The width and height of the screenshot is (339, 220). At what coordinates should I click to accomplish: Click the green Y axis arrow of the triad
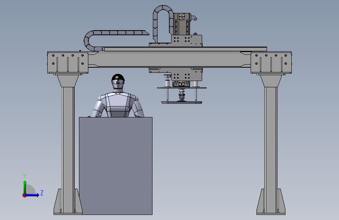tap(25, 187)
